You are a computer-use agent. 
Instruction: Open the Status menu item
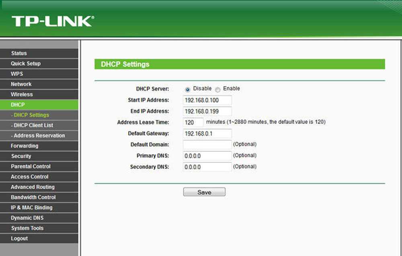[x=19, y=53]
